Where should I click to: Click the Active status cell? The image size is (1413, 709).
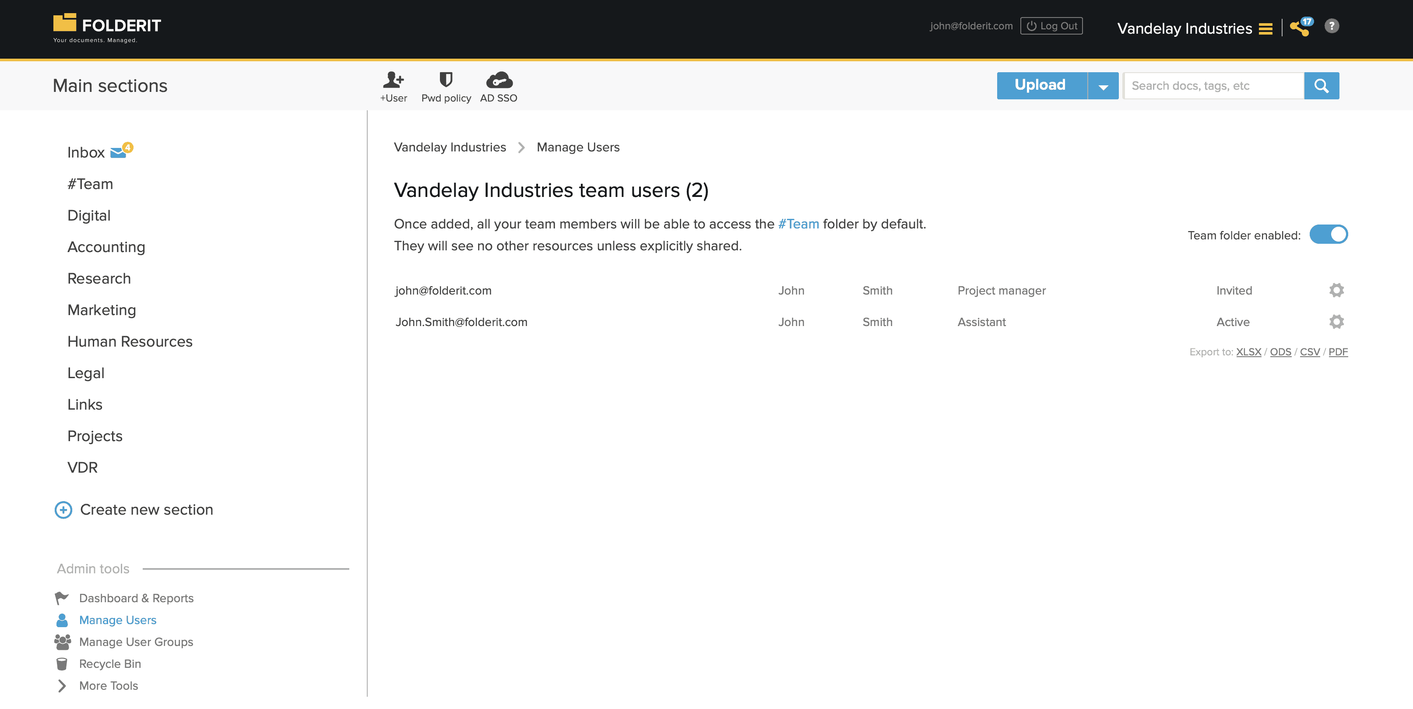tap(1233, 322)
